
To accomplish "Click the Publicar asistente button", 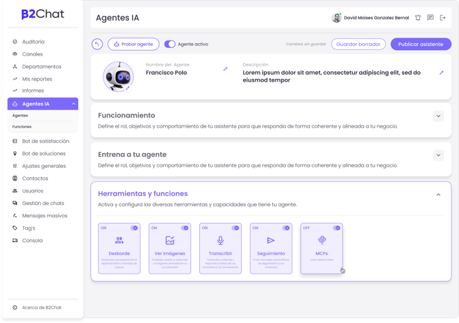I will [421, 44].
